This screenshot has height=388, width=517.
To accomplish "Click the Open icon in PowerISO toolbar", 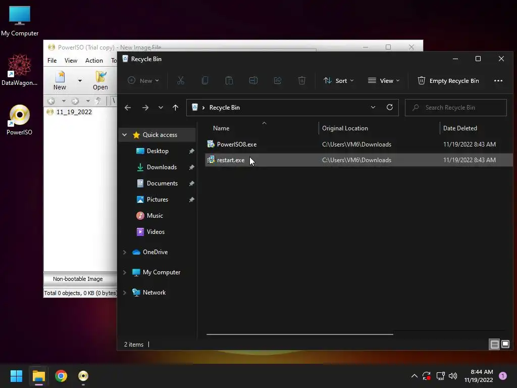I will click(x=100, y=80).
